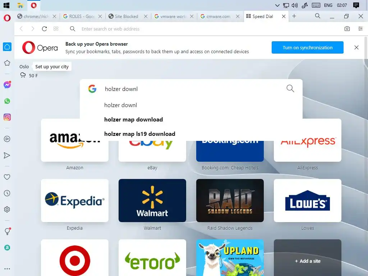Open the Opera main menu logo
Screen dimensions: 368x276
[x=7, y=18]
